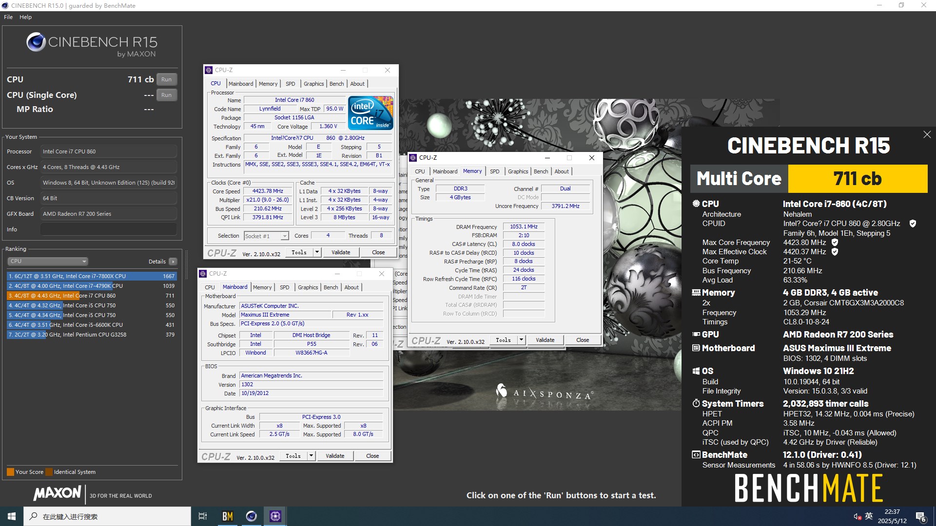Switch to CPU-Z via its taskbar icon
The width and height of the screenshot is (936, 526).
[x=275, y=516]
